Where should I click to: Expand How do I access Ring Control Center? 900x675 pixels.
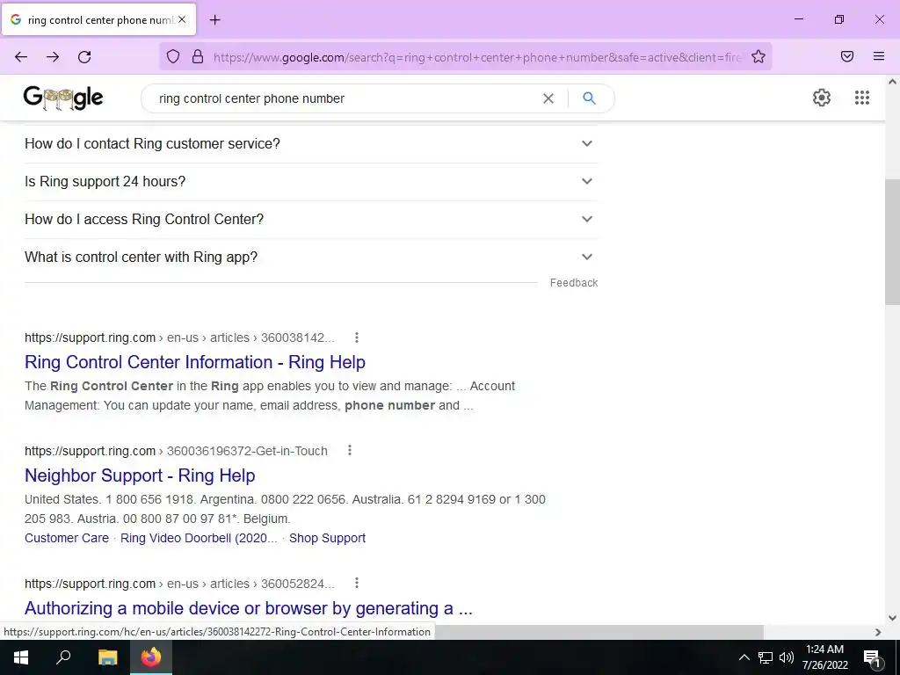311,219
